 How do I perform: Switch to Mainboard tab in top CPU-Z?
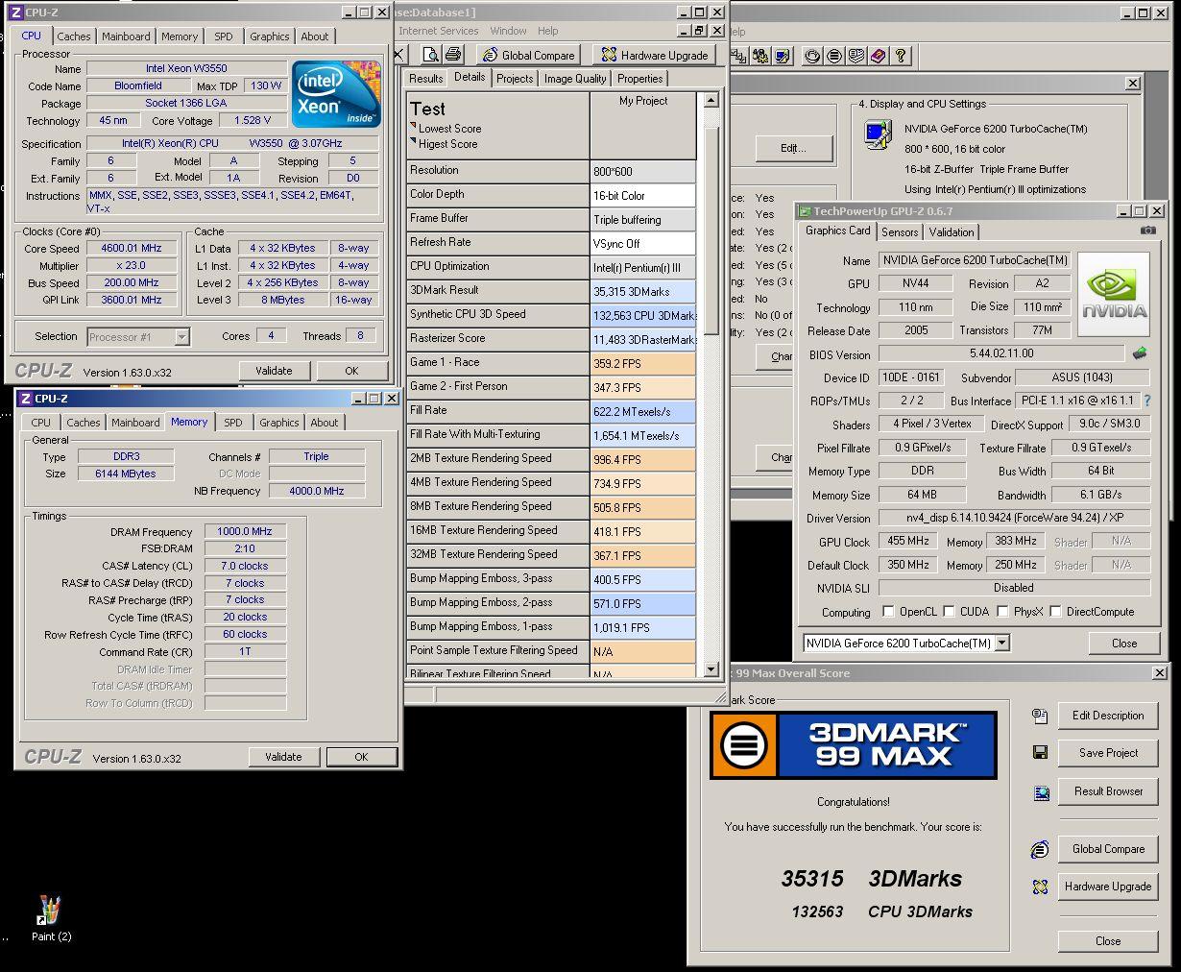click(x=126, y=36)
